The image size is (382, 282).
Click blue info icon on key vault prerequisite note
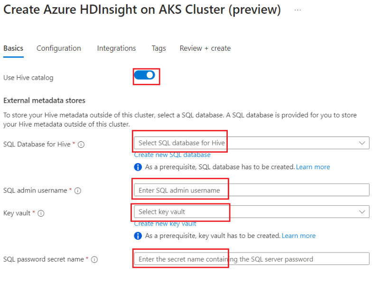pos(138,236)
